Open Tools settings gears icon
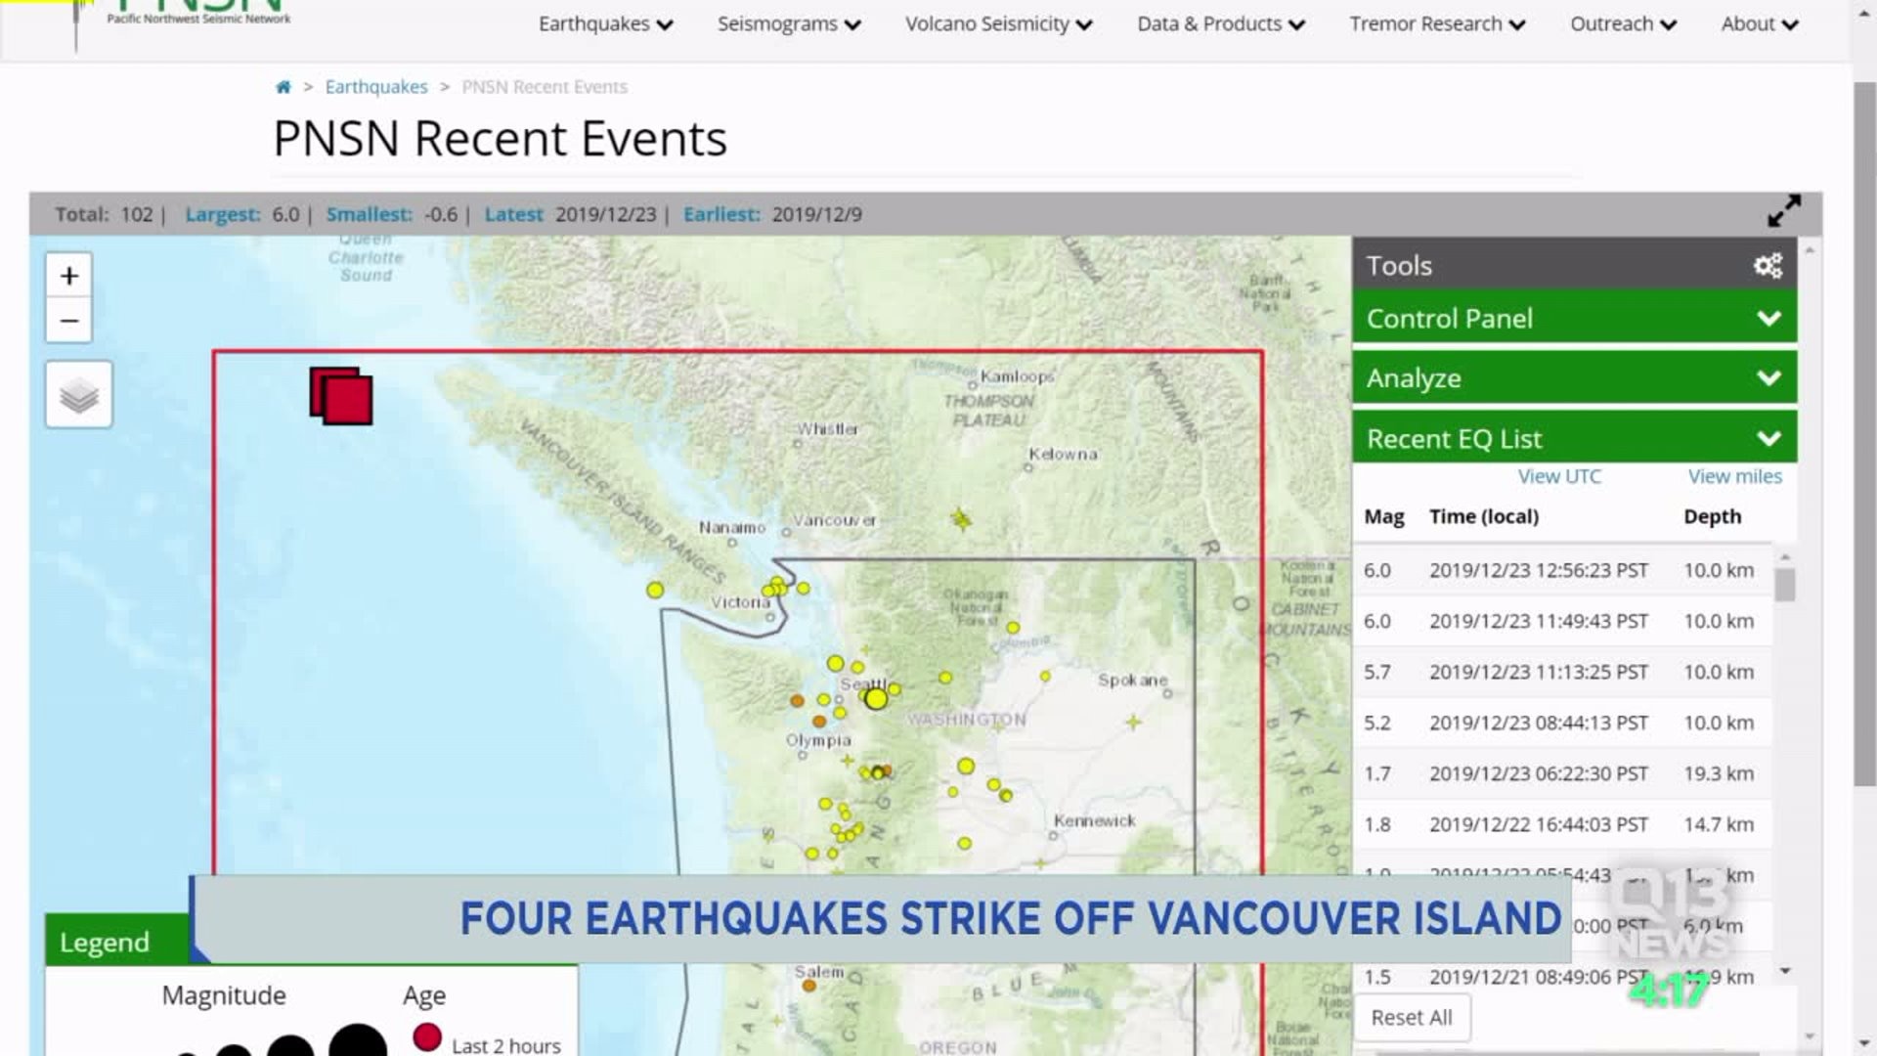The height and width of the screenshot is (1056, 1877). click(1768, 266)
